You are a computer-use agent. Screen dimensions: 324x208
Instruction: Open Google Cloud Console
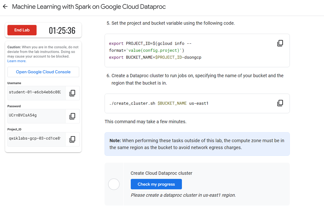point(43,72)
